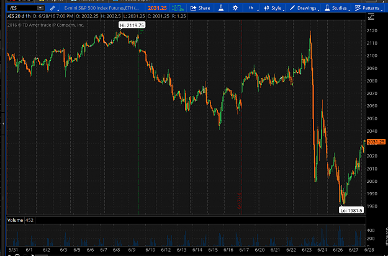
Task: Open the symbol dropdown arrow beside /ES
Action: (x=40, y=8)
